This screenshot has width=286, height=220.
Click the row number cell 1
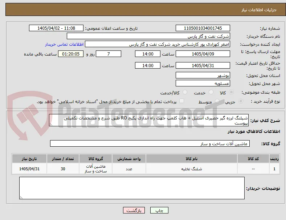tap(274, 169)
